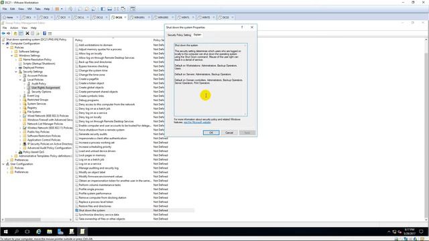
Task: Click OK in the Properties dialog
Action: (x=211, y=133)
